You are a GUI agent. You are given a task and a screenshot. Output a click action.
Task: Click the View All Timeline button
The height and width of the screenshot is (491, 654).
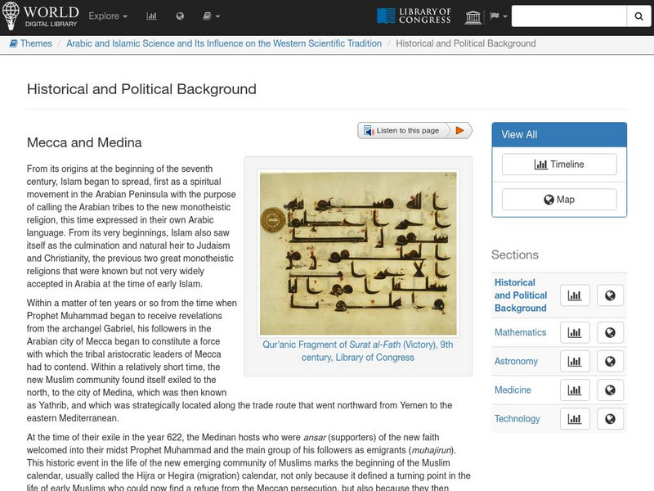point(559,164)
